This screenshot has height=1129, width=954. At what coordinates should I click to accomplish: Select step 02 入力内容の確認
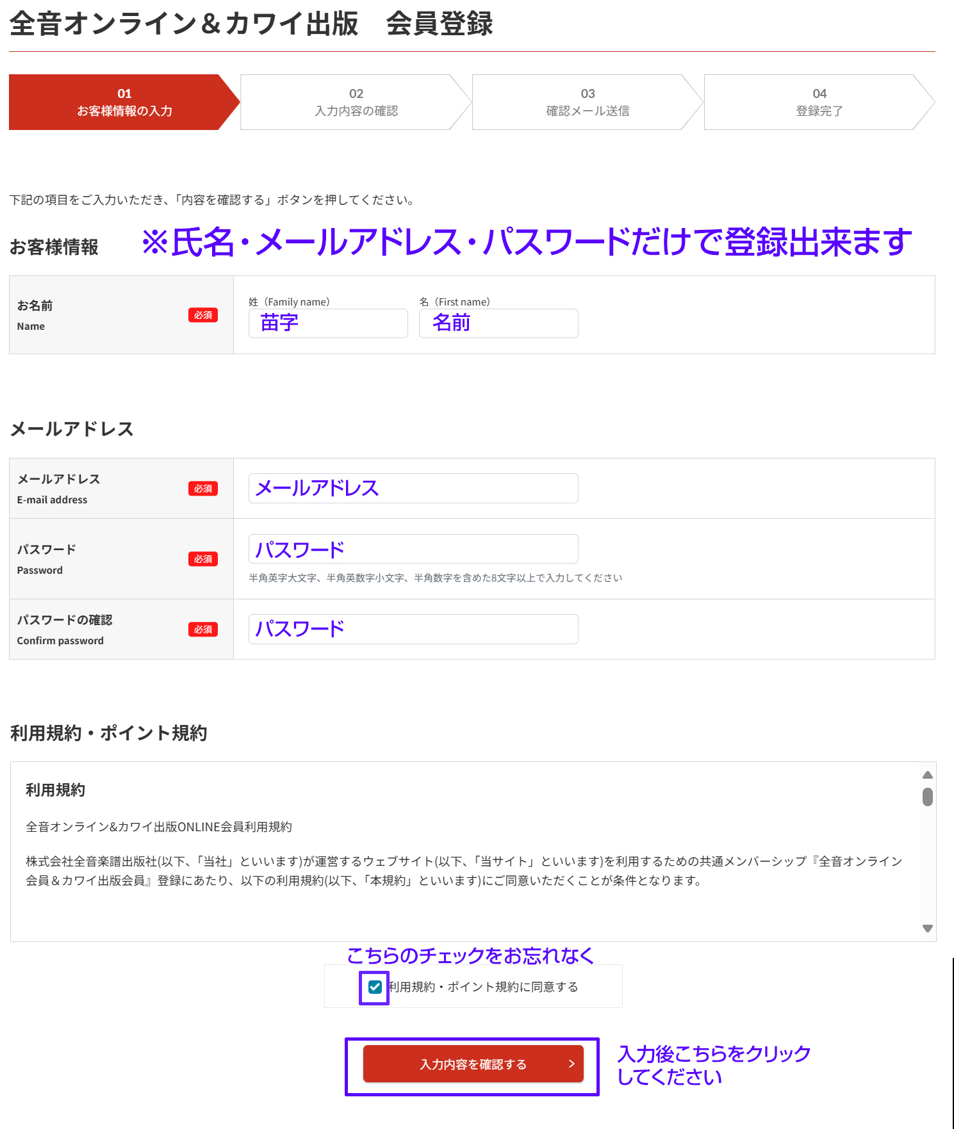pos(356,102)
